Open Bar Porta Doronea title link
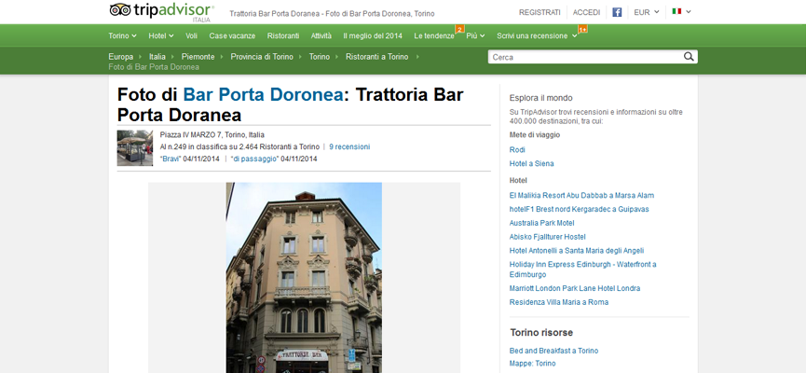The image size is (806, 373). point(263,95)
